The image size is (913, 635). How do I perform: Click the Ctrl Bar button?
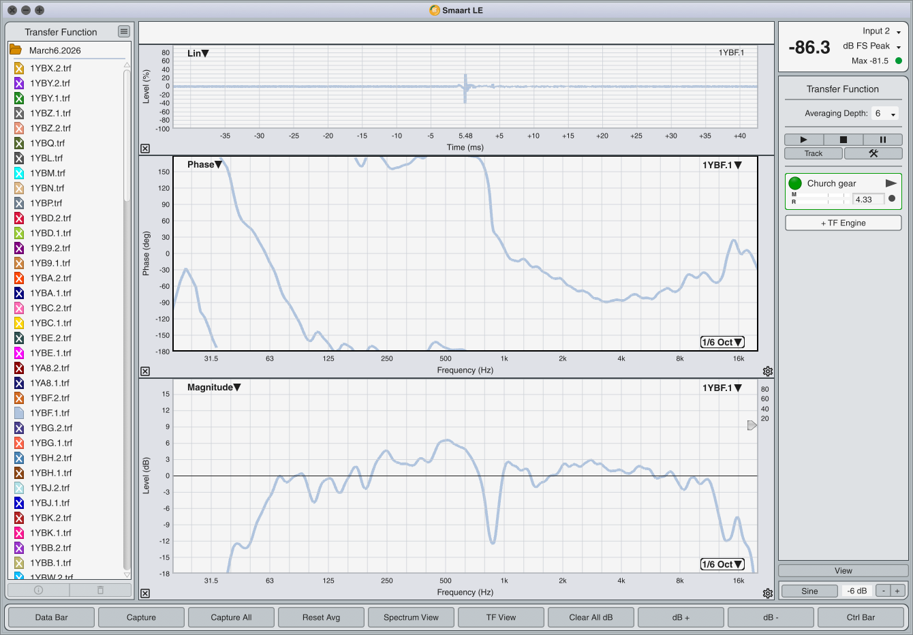pos(861,617)
